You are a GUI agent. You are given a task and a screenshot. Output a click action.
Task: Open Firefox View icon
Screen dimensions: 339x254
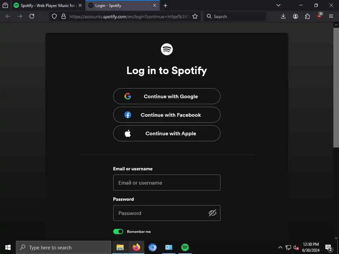(5, 5)
